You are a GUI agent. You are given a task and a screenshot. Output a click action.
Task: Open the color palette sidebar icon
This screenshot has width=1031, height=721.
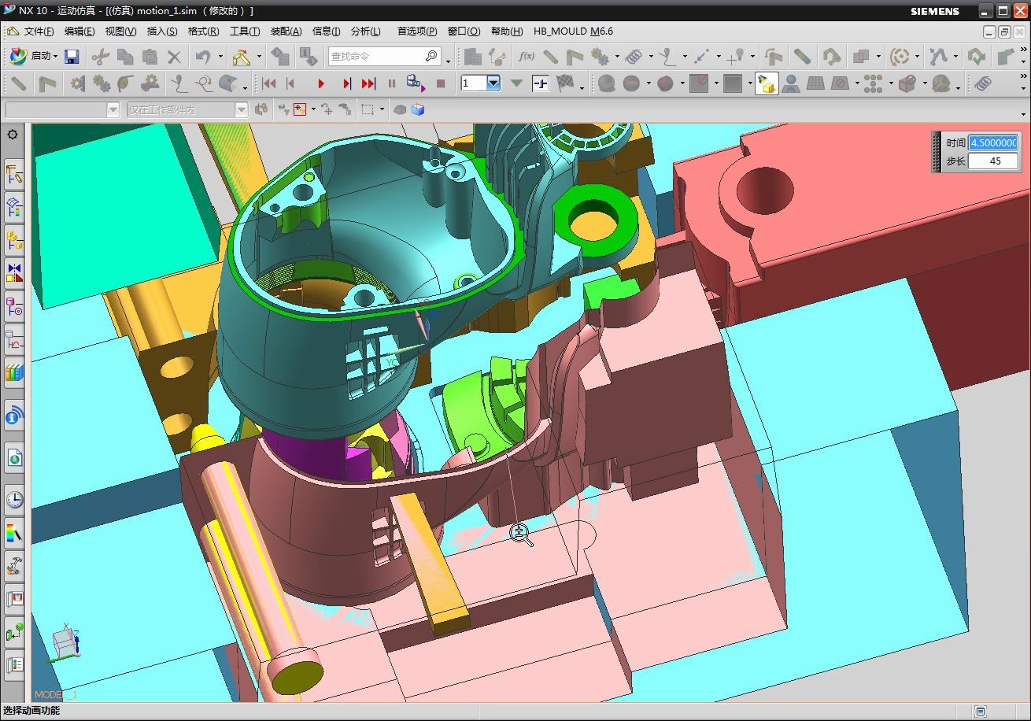(x=14, y=533)
